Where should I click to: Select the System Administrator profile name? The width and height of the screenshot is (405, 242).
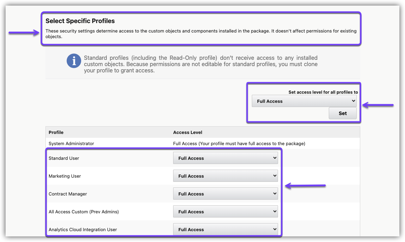(71, 143)
